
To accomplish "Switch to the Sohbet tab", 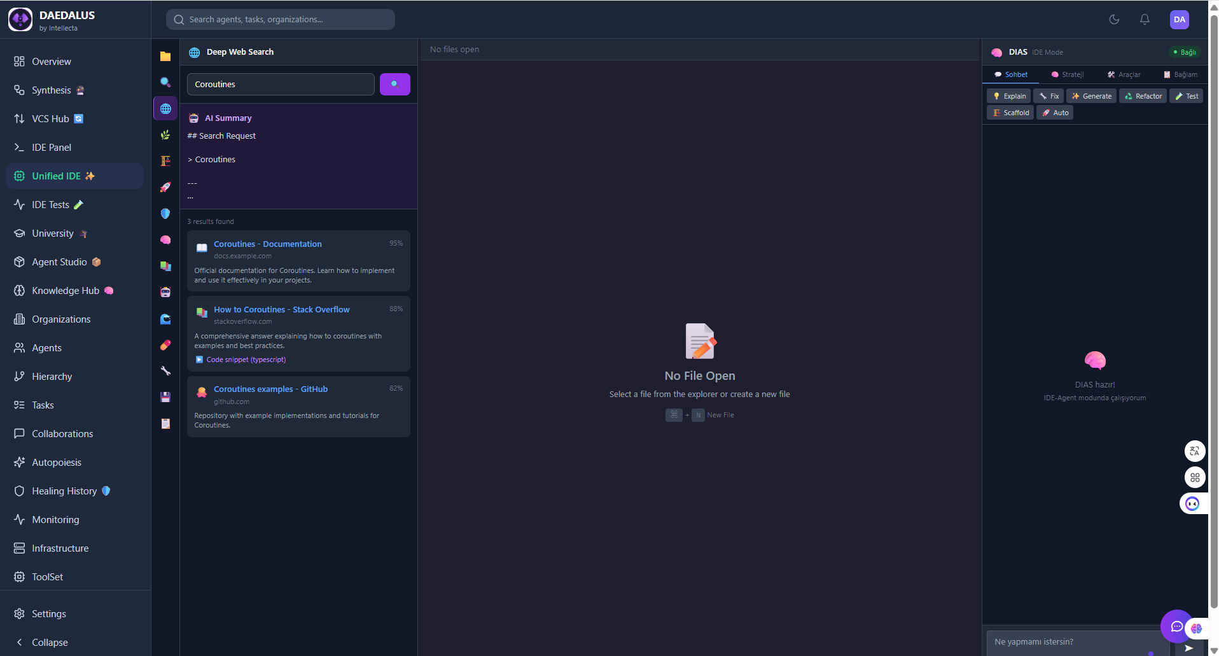I will point(1011,74).
